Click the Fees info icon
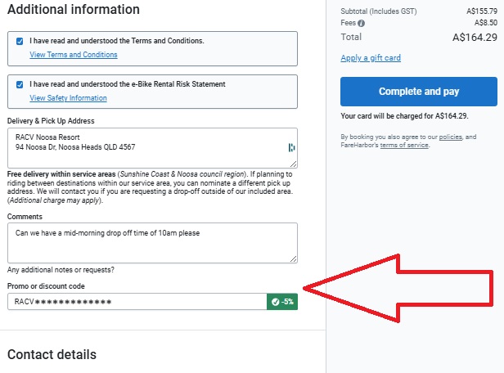504x373 pixels. click(x=362, y=23)
